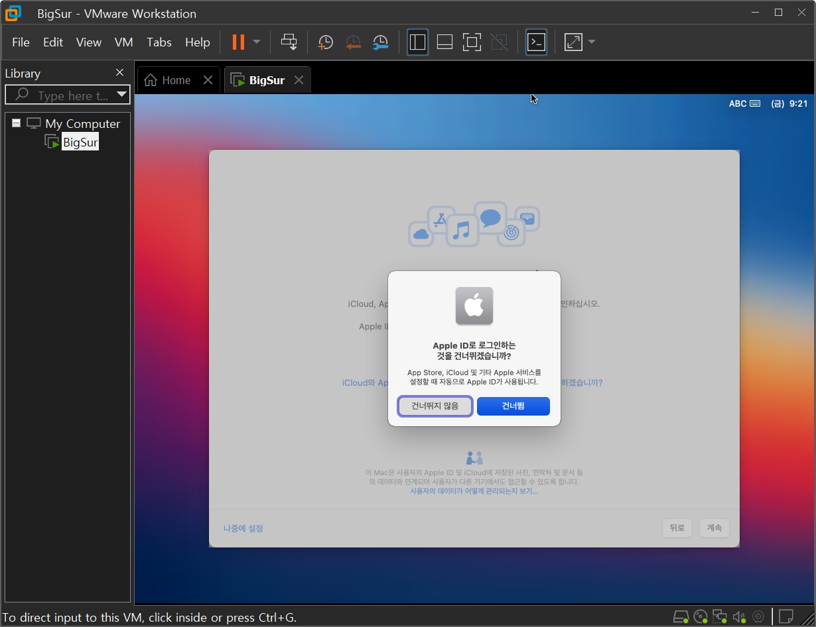Toggle the library sidebar view
The width and height of the screenshot is (816, 627).
point(417,42)
